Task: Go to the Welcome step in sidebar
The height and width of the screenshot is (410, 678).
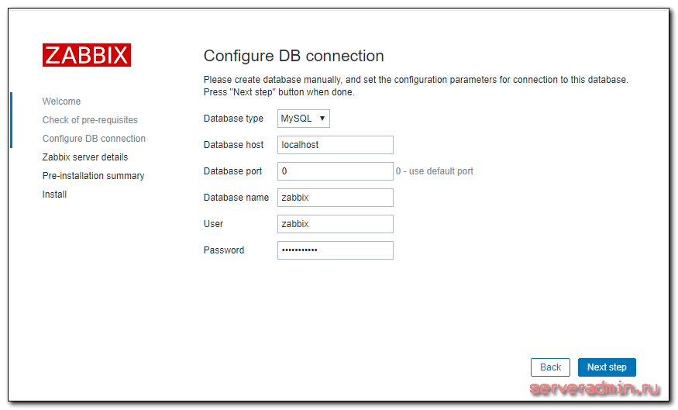Action: tap(61, 102)
